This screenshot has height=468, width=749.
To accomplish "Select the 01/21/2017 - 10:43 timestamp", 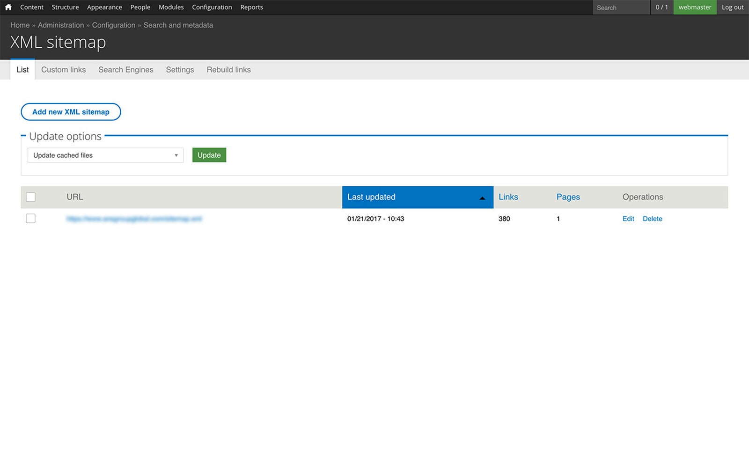I will point(375,219).
